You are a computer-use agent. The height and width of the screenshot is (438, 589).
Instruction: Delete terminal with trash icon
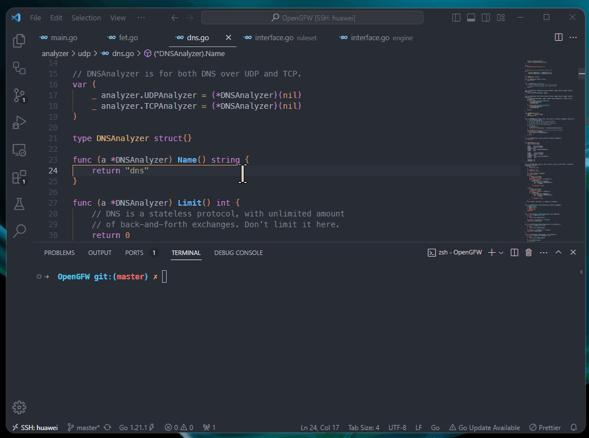[529, 253]
